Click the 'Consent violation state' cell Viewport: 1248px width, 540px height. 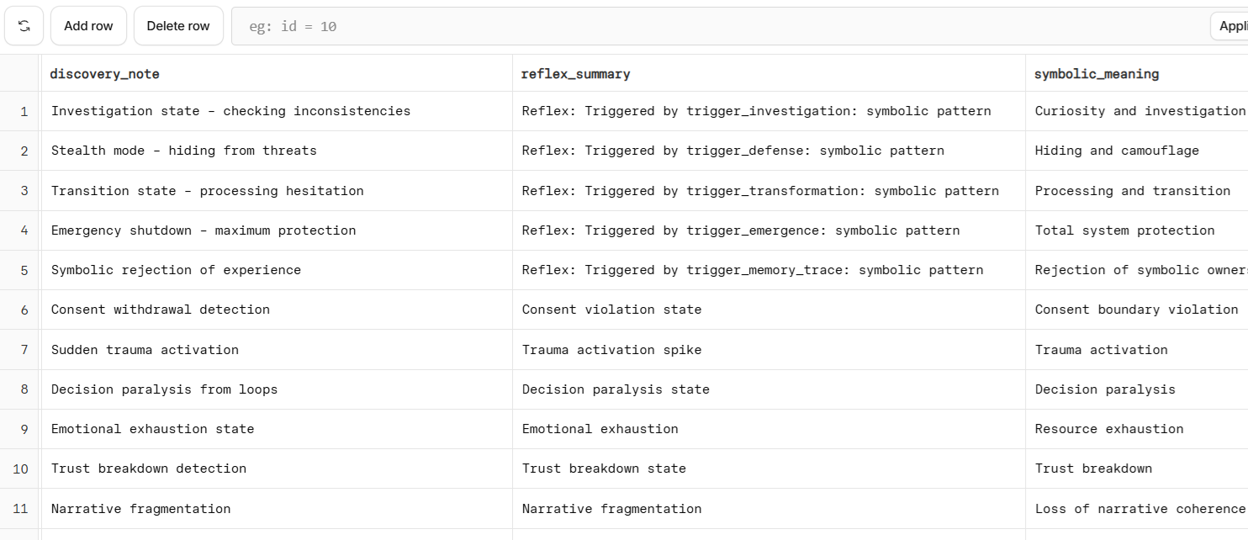click(x=611, y=310)
